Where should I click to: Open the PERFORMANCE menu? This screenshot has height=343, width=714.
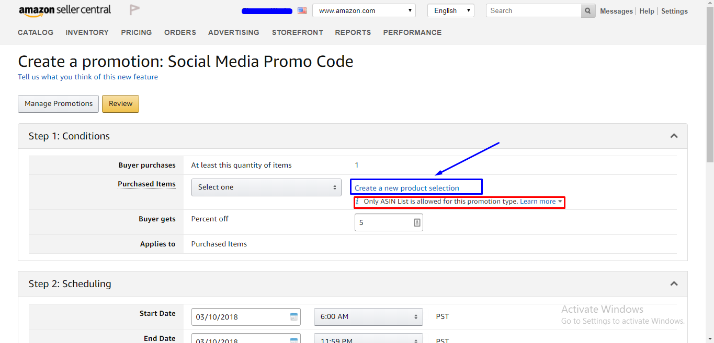pyautogui.click(x=413, y=32)
